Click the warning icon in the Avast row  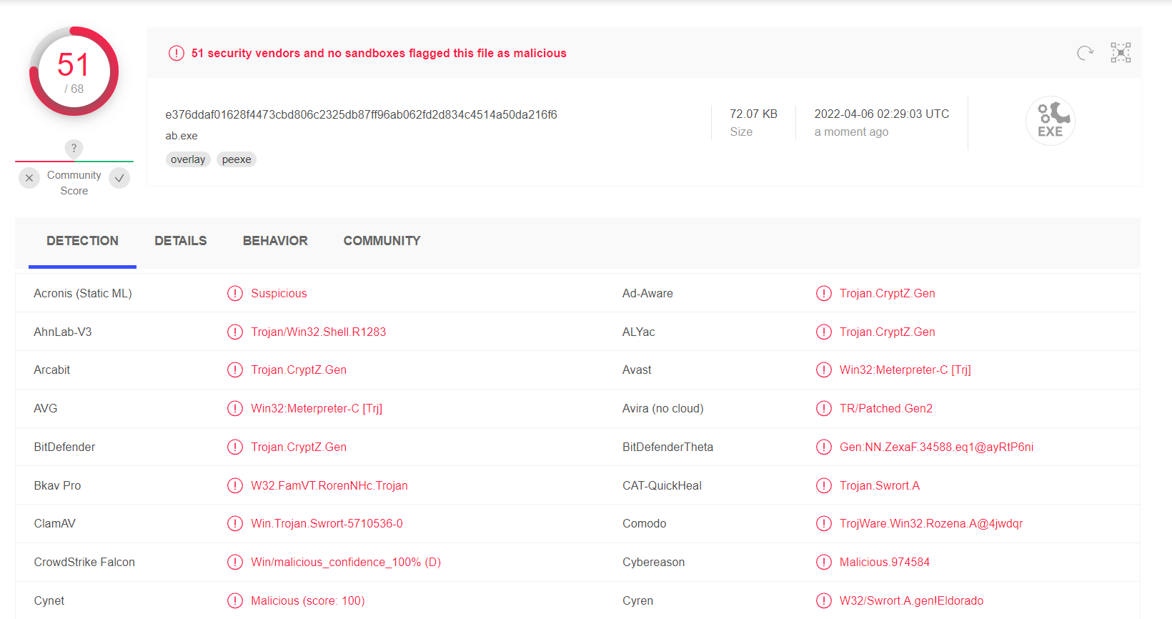pos(824,370)
